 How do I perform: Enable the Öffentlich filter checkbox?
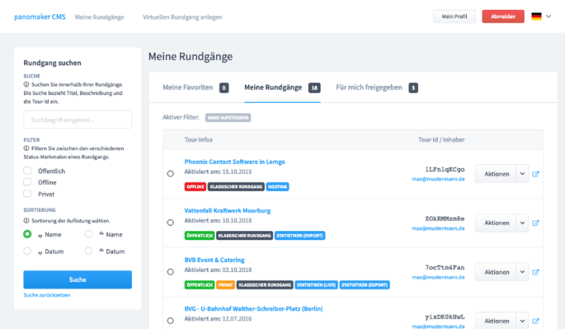click(28, 170)
